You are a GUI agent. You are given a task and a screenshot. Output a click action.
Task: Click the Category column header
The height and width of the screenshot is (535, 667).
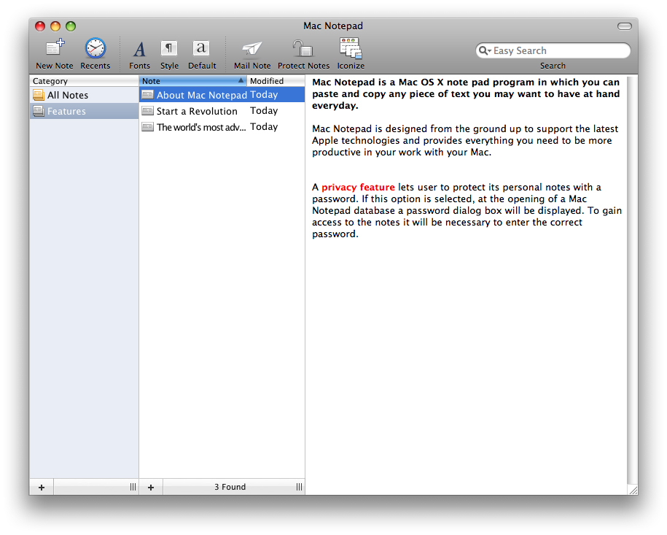click(x=84, y=81)
